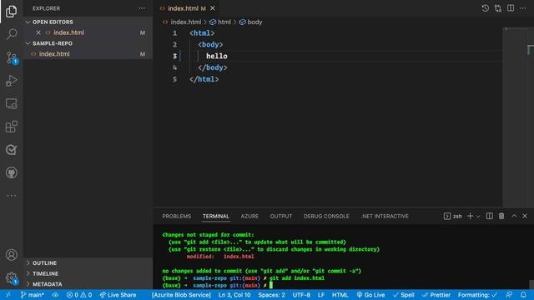Click the Azurite Blob Service status item
The width and height of the screenshot is (534, 300).
pos(181,295)
